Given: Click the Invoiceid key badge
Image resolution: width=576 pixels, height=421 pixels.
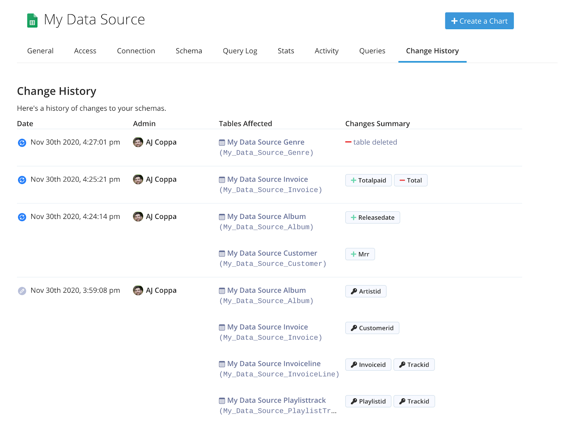Looking at the screenshot, I should point(368,365).
